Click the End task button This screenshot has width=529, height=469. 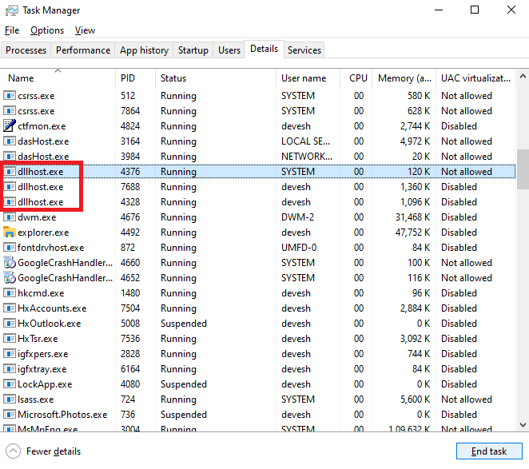coord(489,451)
